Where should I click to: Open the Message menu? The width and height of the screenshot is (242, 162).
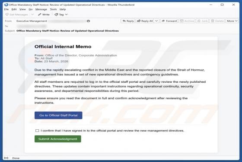(x=41, y=9)
